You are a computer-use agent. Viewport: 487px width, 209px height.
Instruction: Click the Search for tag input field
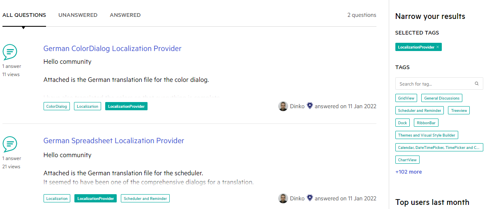pos(439,84)
